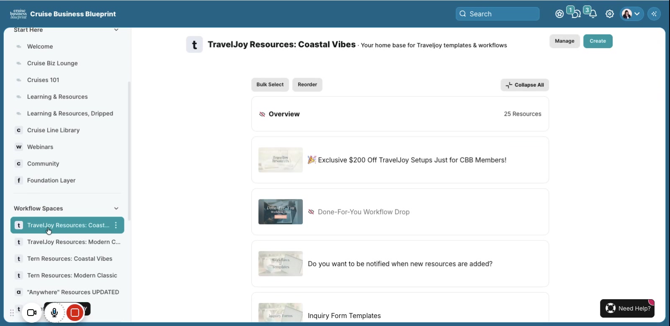Click the sidebar vertical scrollbar

129,151
